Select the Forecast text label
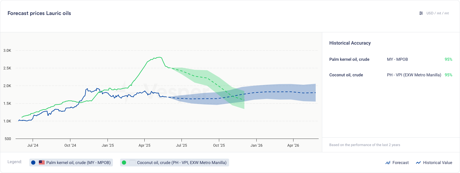The height and width of the screenshot is (173, 460). [400, 163]
